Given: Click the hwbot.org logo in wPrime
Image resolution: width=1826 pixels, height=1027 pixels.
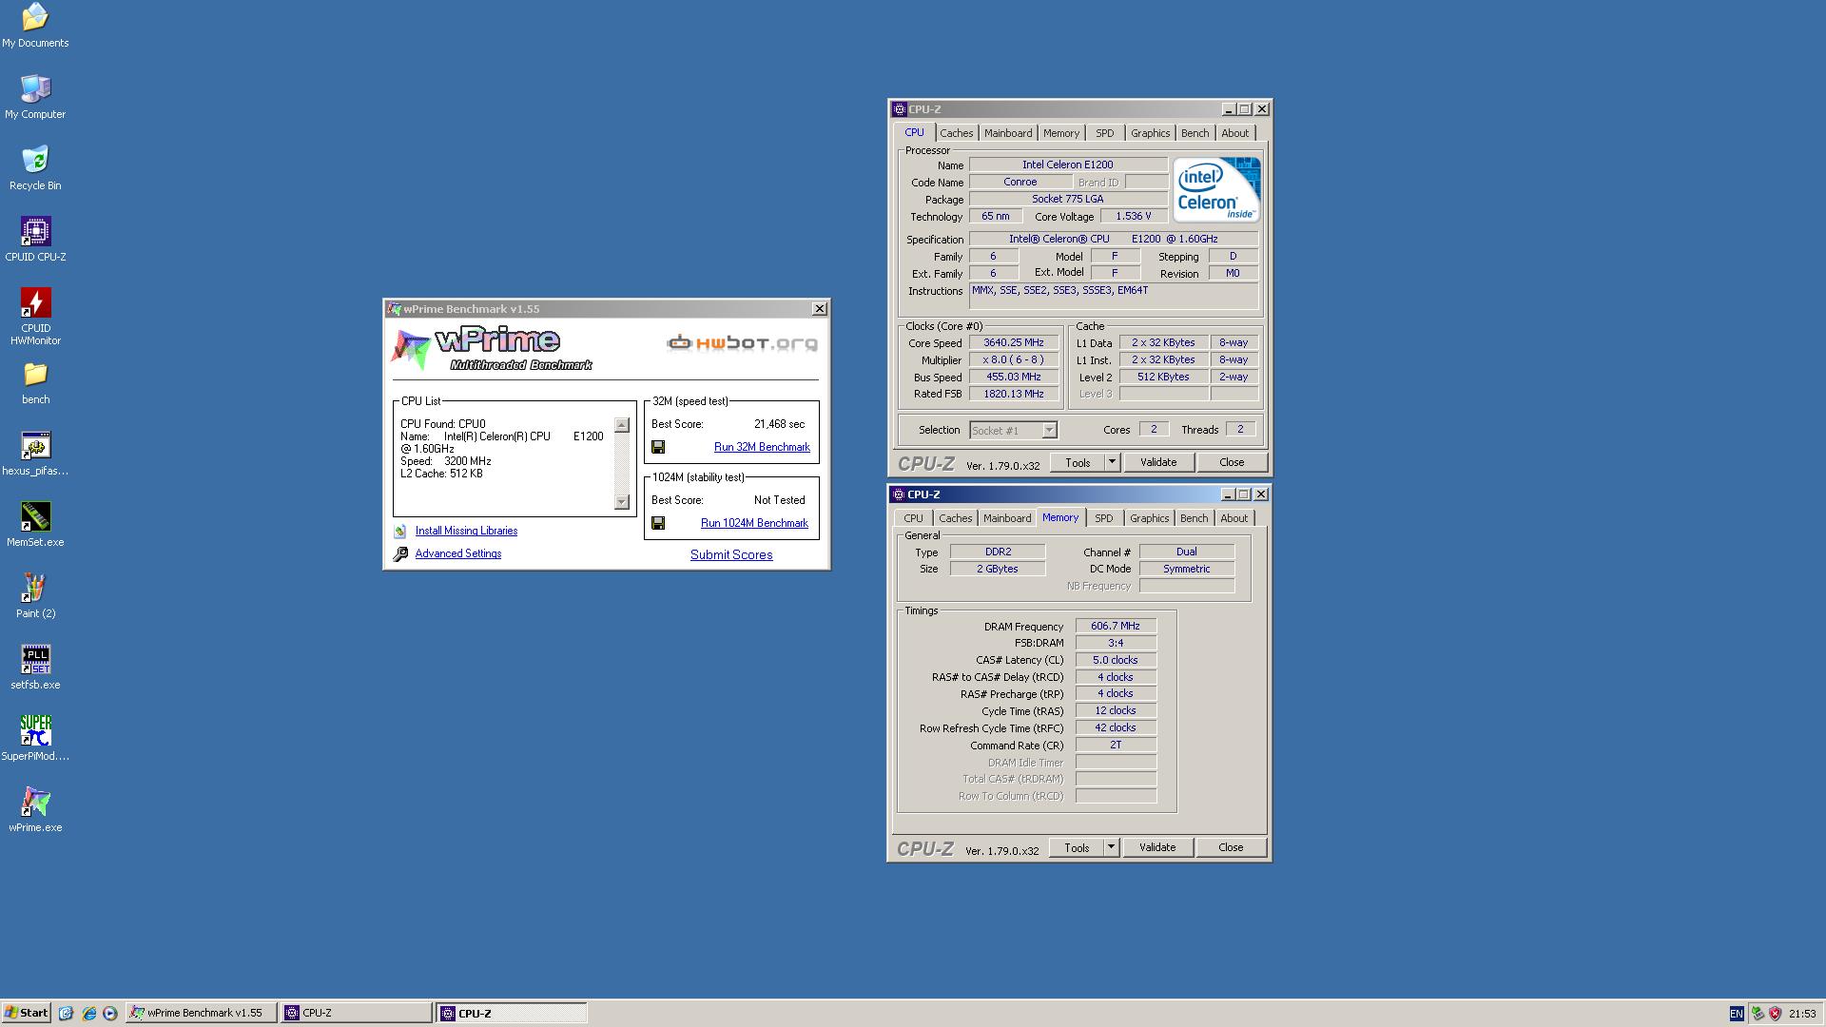Looking at the screenshot, I should [x=742, y=342].
